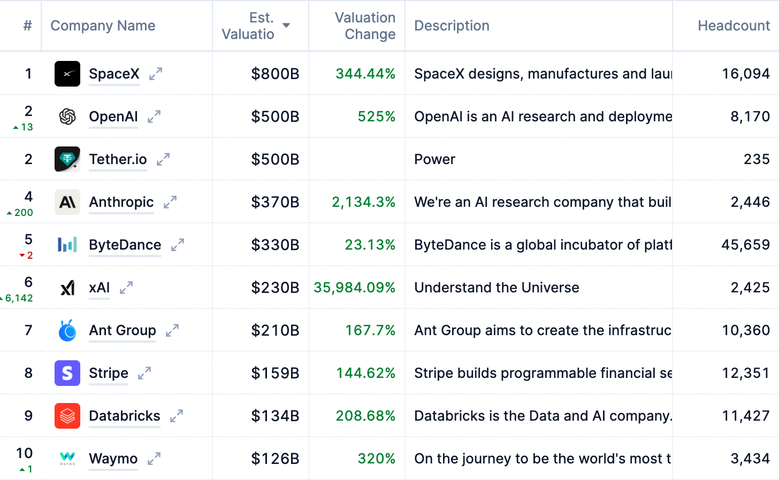Click the OpenAI logo icon
The height and width of the screenshot is (480, 779).
pos(67,117)
